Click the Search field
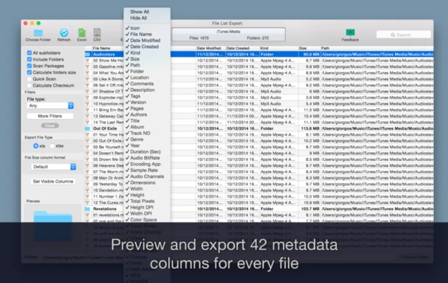This screenshot has height=283, width=448. (404, 35)
